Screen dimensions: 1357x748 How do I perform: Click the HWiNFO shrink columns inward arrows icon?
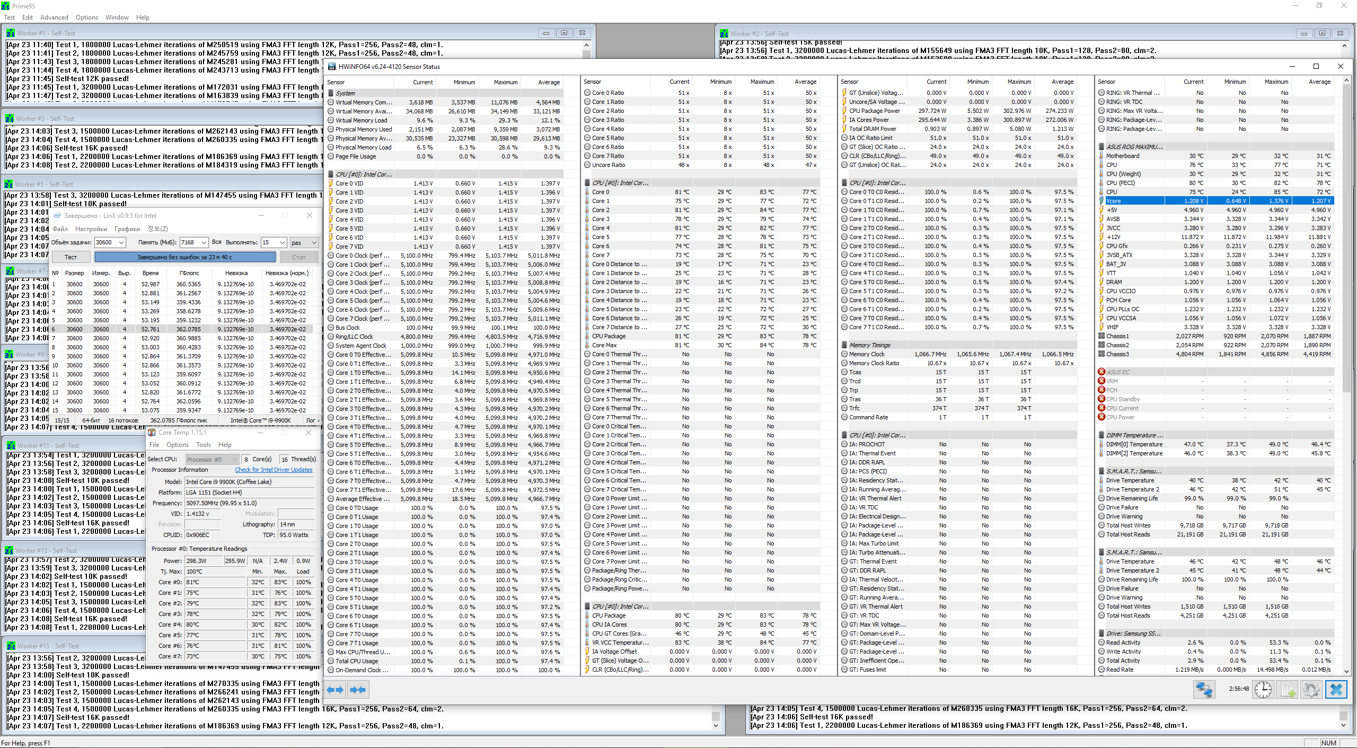coord(358,690)
